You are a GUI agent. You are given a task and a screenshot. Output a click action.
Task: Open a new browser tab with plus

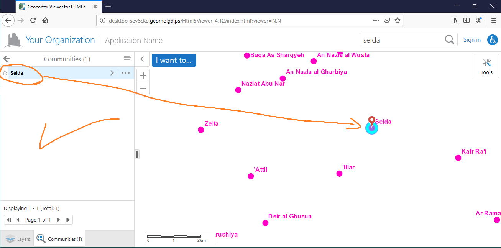point(108,6)
